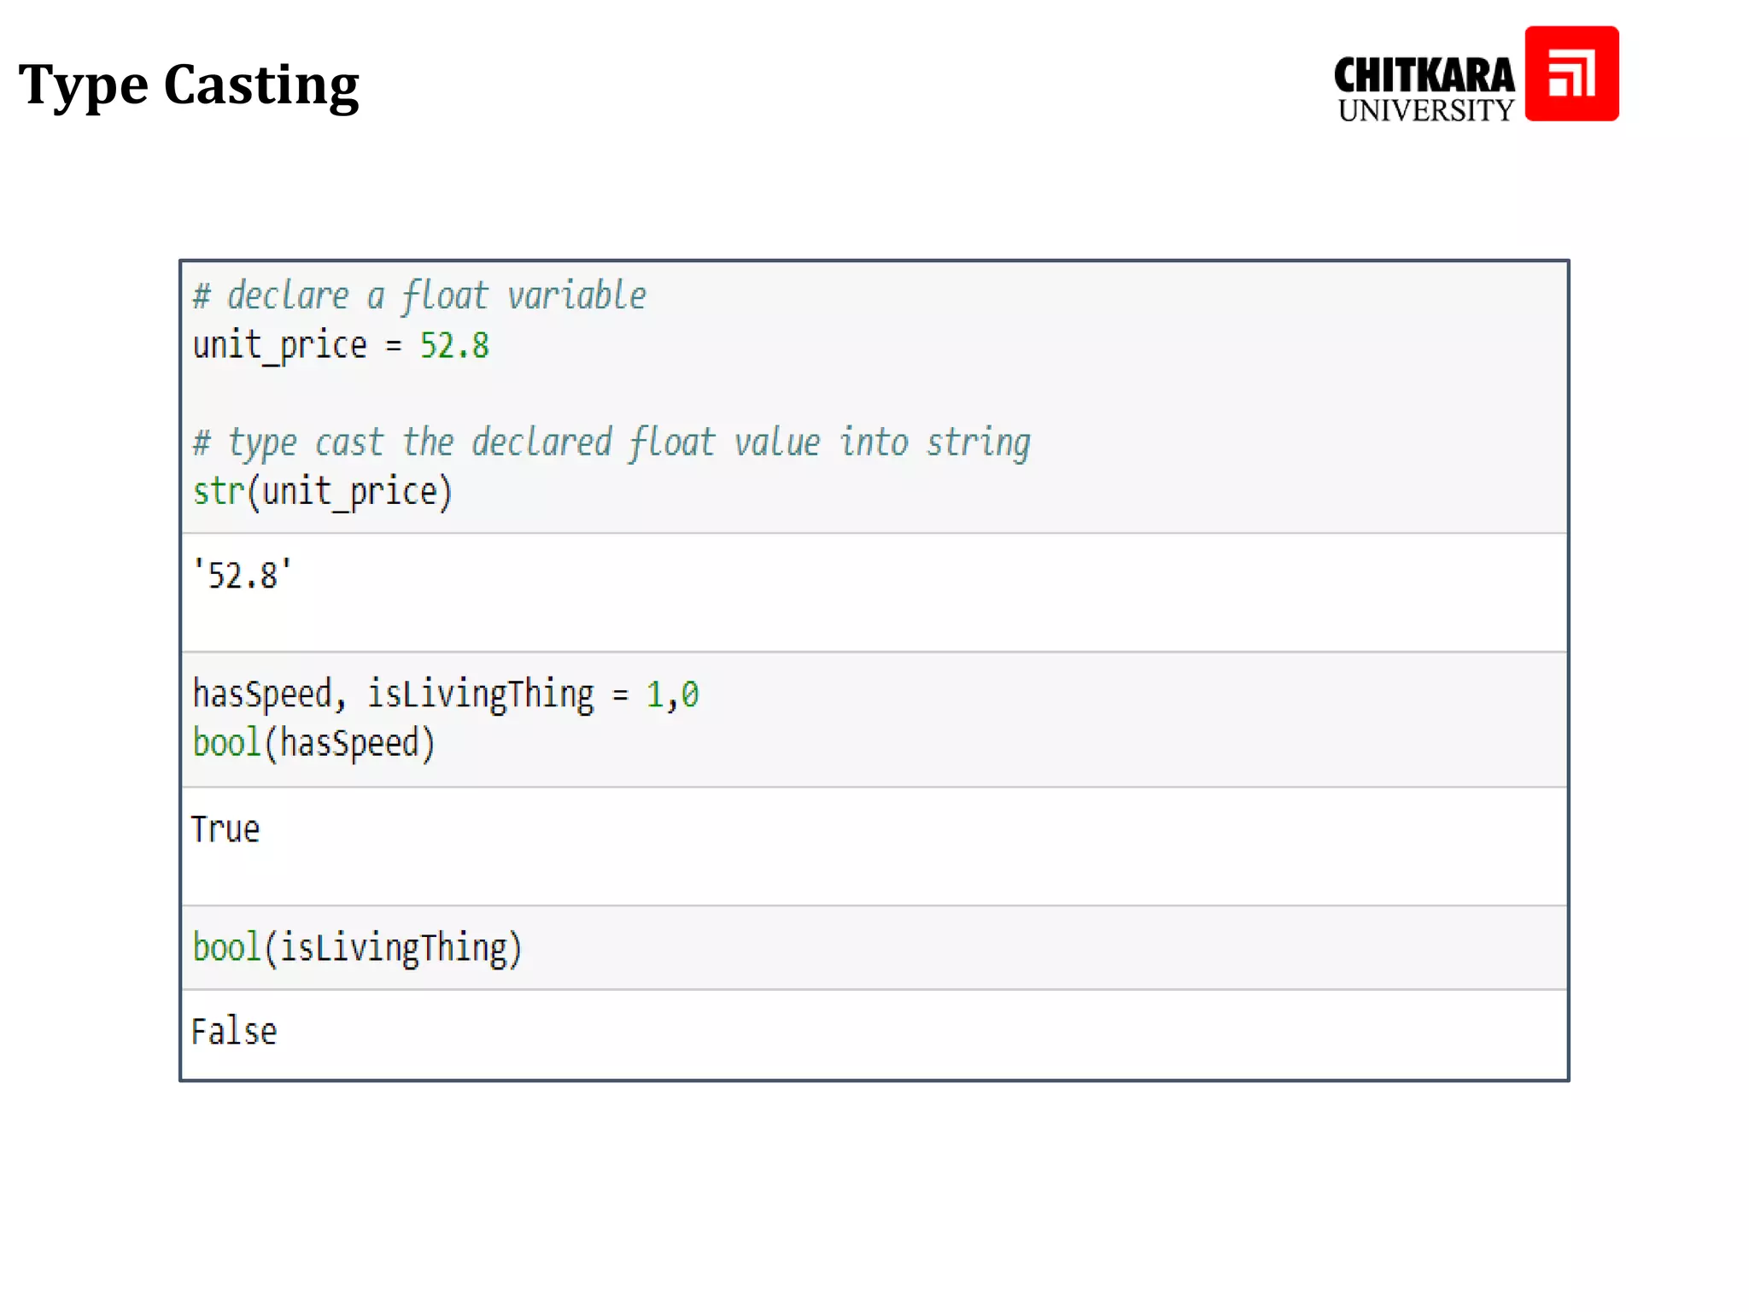This screenshot has width=1749, height=1312.
Task: Click hasSpeed inside the bool() call
Action: 349,743
